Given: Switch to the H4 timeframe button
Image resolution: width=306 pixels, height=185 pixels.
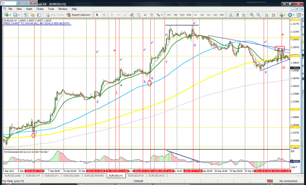Looking at the screenshot, I should point(202,15).
